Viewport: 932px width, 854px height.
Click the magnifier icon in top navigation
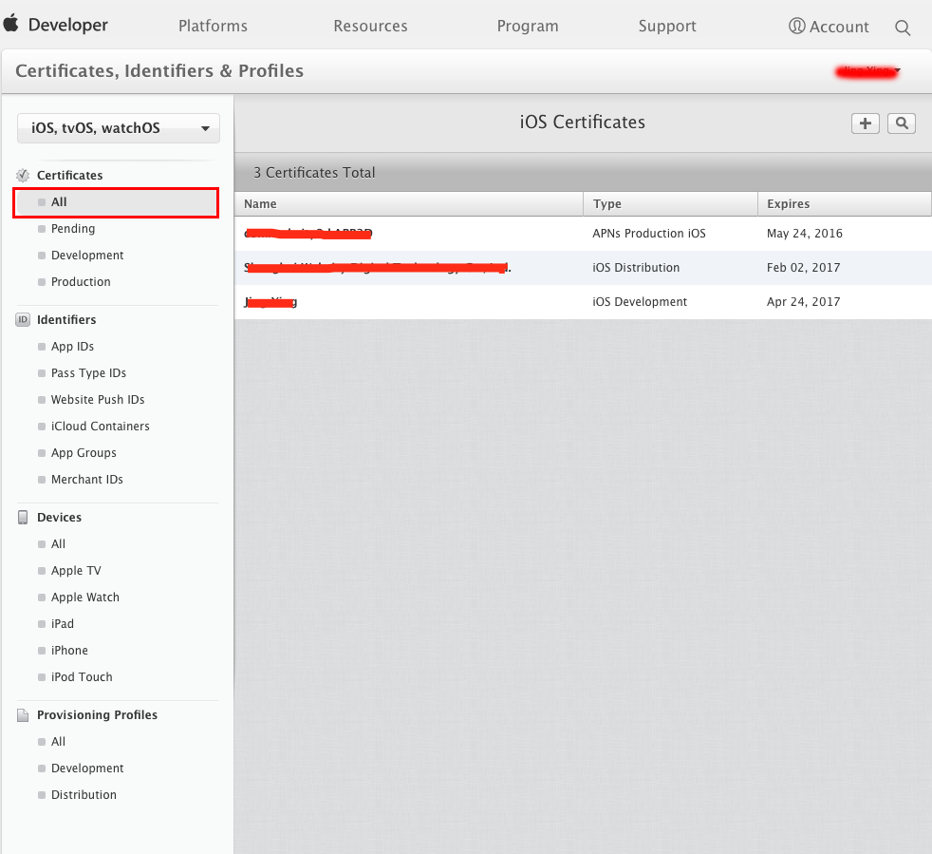pos(903,28)
